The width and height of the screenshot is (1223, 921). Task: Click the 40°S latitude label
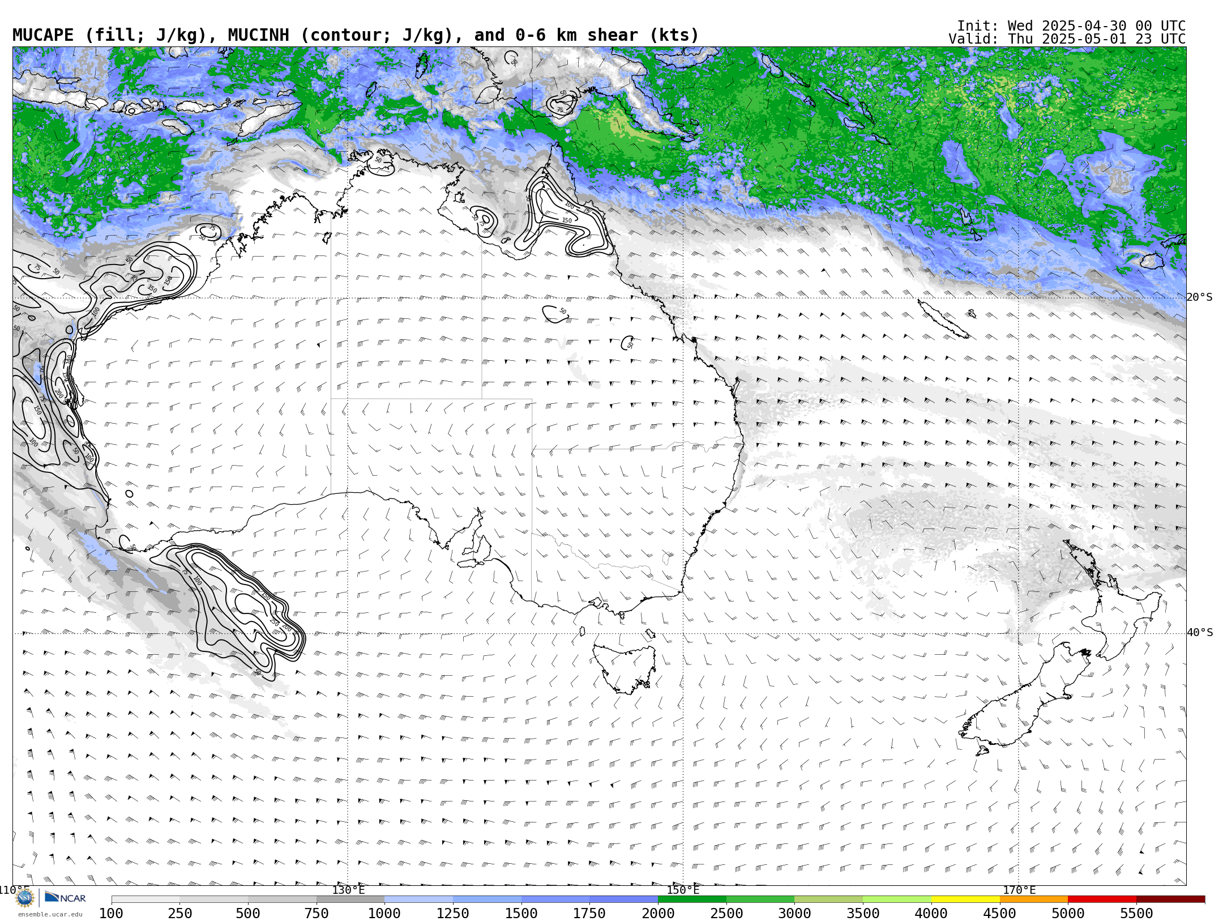[x=1199, y=633]
